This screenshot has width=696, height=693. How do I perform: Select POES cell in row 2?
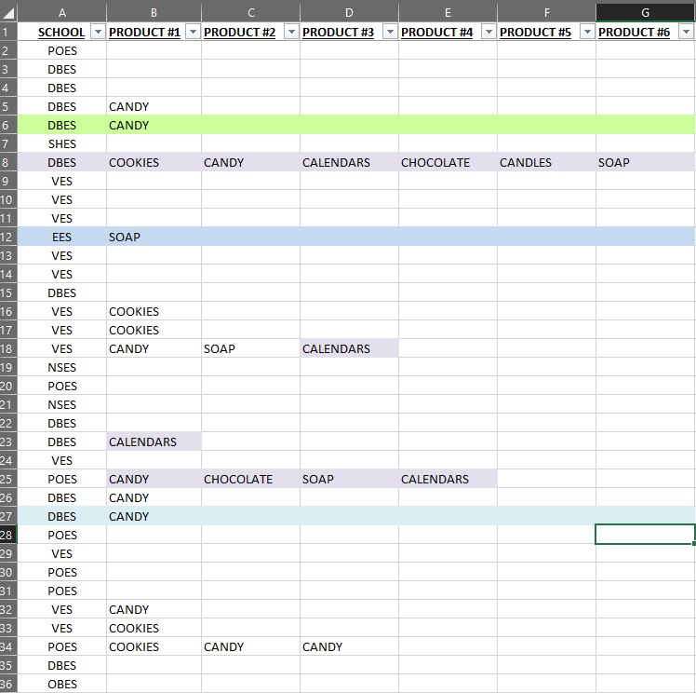tap(62, 50)
